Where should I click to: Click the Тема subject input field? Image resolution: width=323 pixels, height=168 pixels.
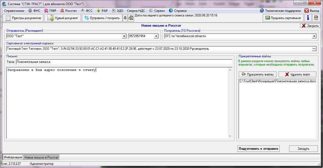click(124, 62)
